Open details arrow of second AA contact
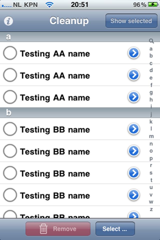The height and width of the screenshot is (240, 160). coord(134,75)
